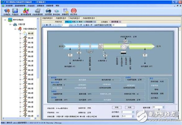The height and width of the screenshot is (125, 182).
Task: Open the 数据管理 menu
Action: [x=50, y=6]
